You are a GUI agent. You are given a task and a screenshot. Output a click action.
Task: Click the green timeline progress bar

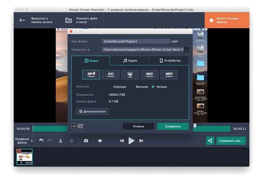pos(50,128)
